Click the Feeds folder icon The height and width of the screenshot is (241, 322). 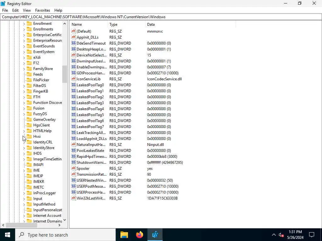point(29,74)
